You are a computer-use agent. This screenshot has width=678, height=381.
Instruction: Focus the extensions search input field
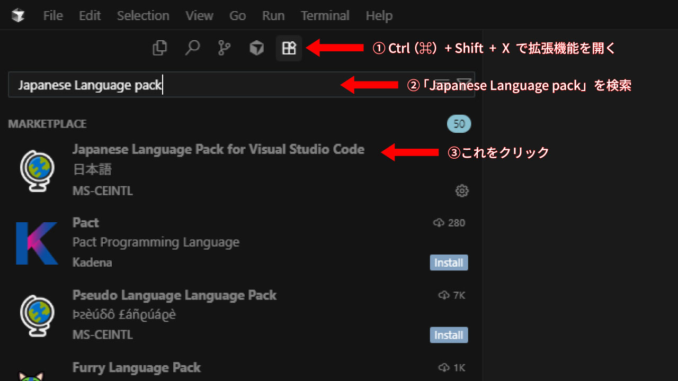242,85
